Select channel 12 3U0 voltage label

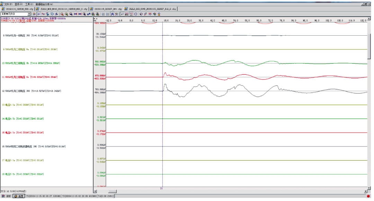point(32,91)
